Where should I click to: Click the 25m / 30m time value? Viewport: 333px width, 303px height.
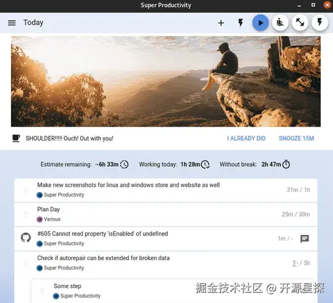295,214
